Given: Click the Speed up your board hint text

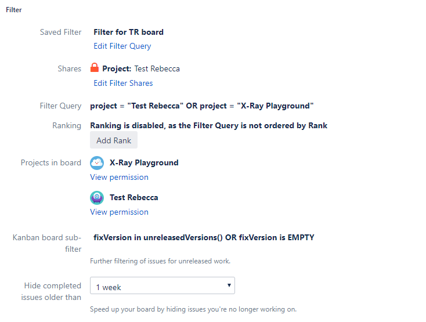Looking at the screenshot, I should 193,309.
